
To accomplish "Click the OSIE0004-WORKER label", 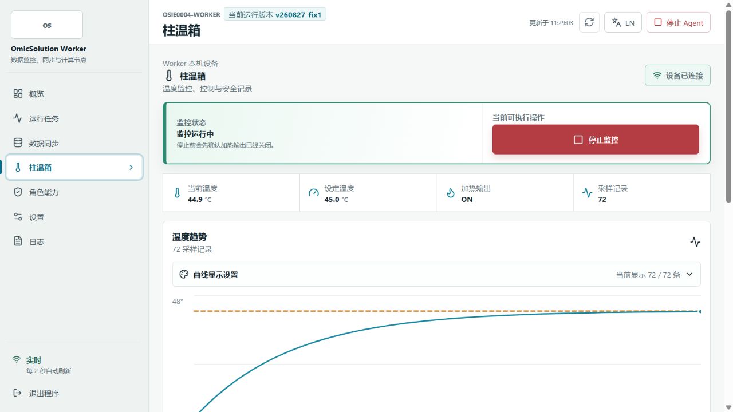I will point(191,15).
